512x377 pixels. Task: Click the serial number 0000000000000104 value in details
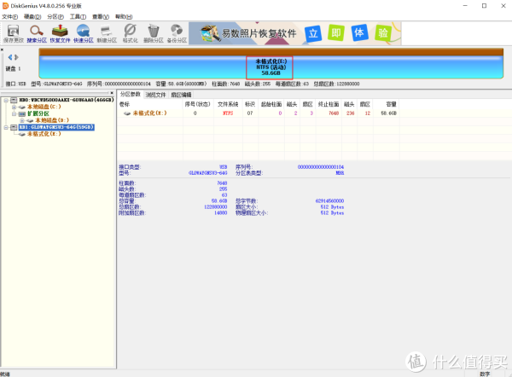tap(321, 167)
